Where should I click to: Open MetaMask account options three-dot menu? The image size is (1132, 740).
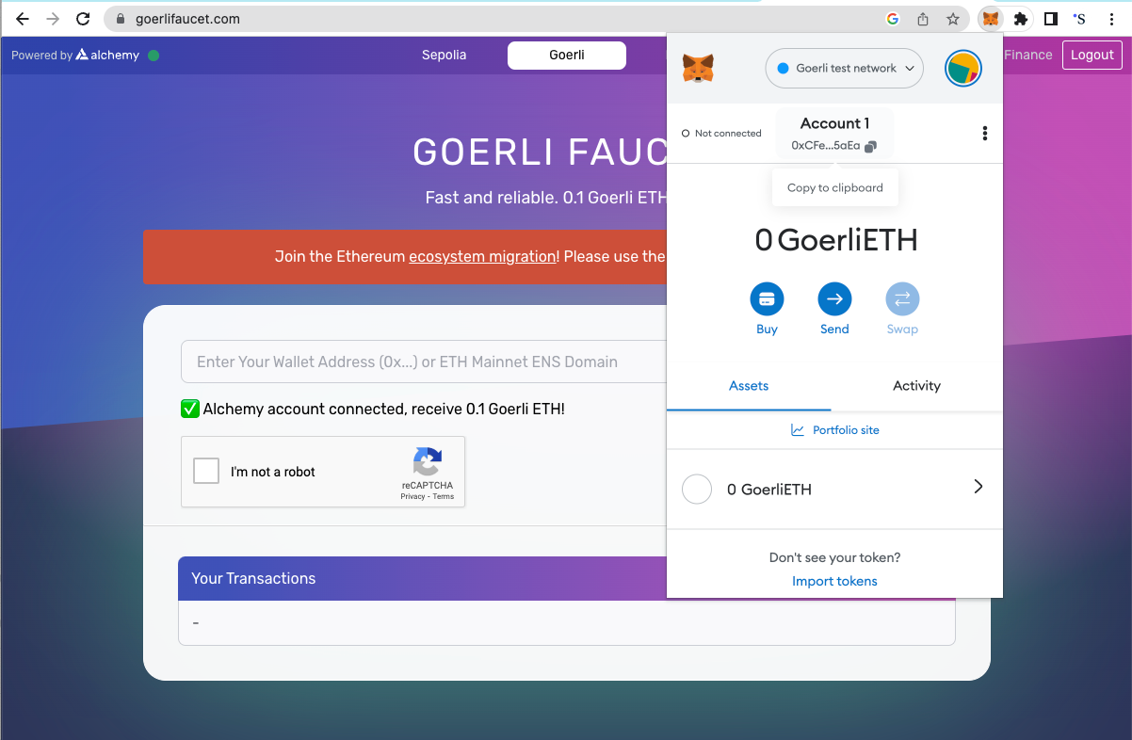tap(985, 134)
